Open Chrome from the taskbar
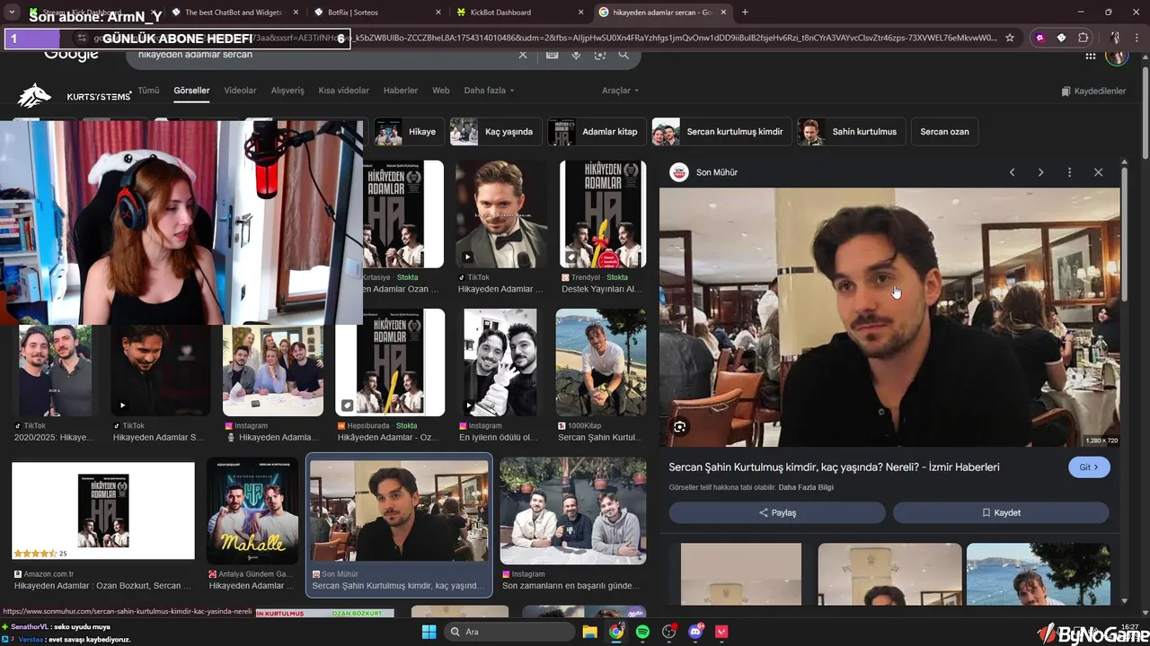 (616, 632)
